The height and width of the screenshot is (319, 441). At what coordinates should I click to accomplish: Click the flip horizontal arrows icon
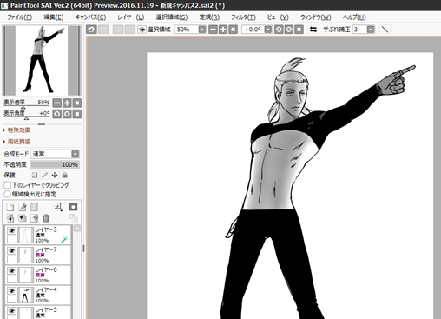[x=313, y=30]
